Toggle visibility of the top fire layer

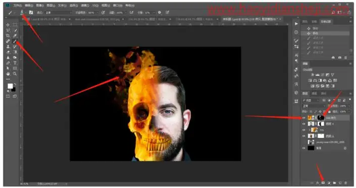tap(304, 118)
